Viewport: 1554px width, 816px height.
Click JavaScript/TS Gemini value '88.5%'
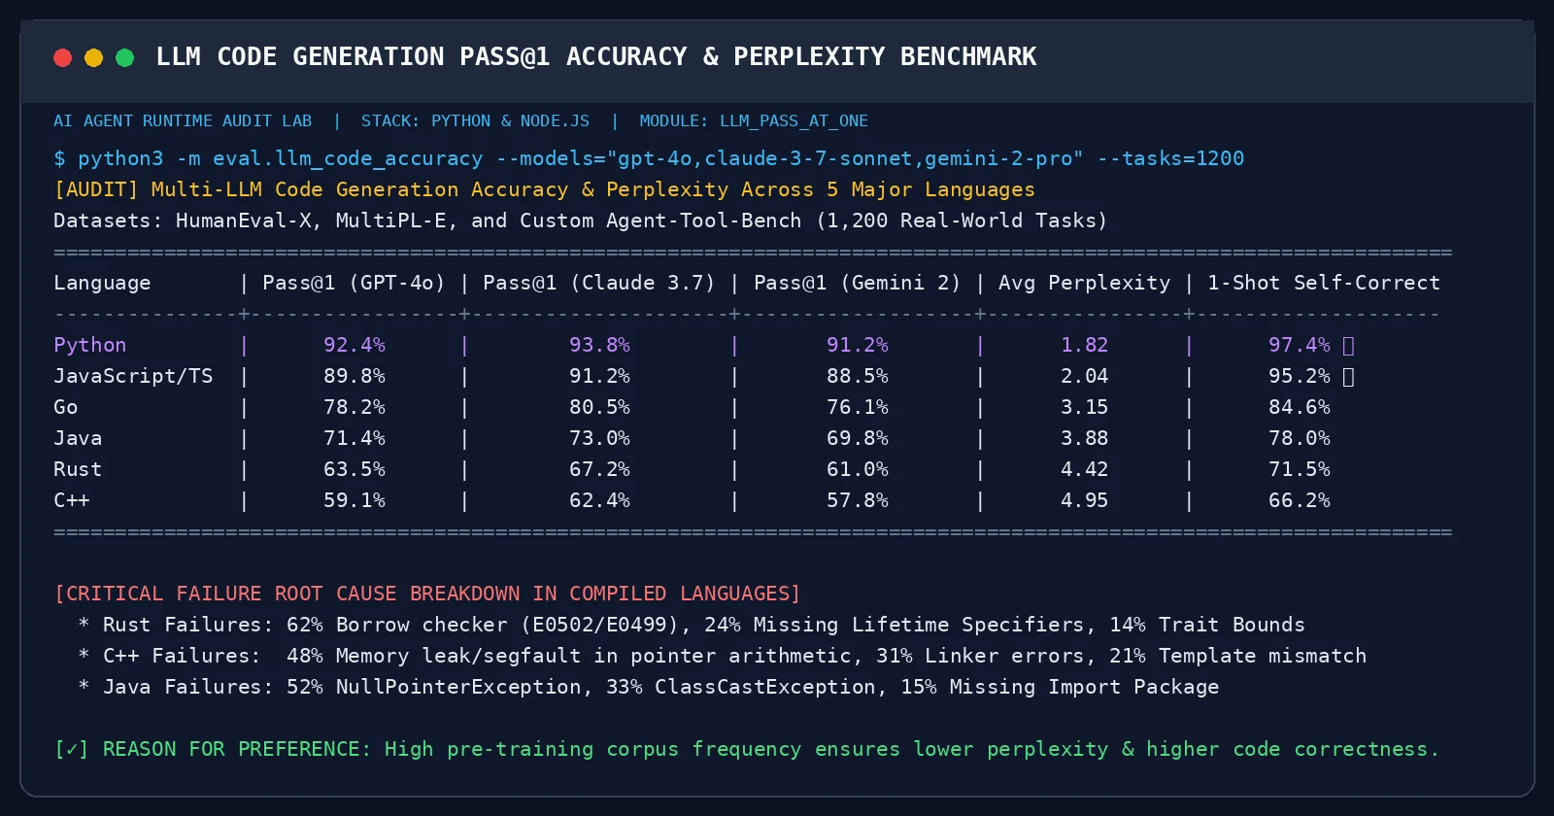(858, 376)
